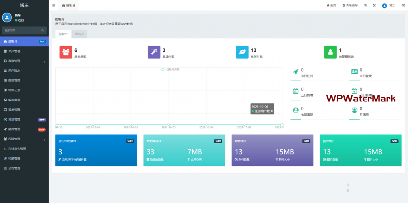This screenshot has width=408, height=203.
Task: Open the settings gears icon at top right
Action: tap(403, 5)
